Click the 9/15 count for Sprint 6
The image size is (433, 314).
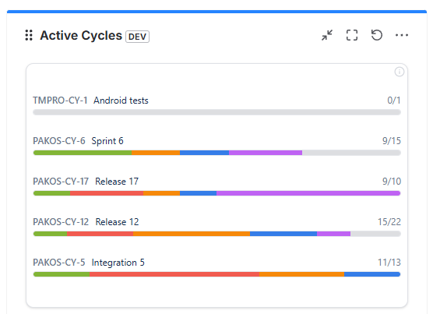[x=391, y=141]
